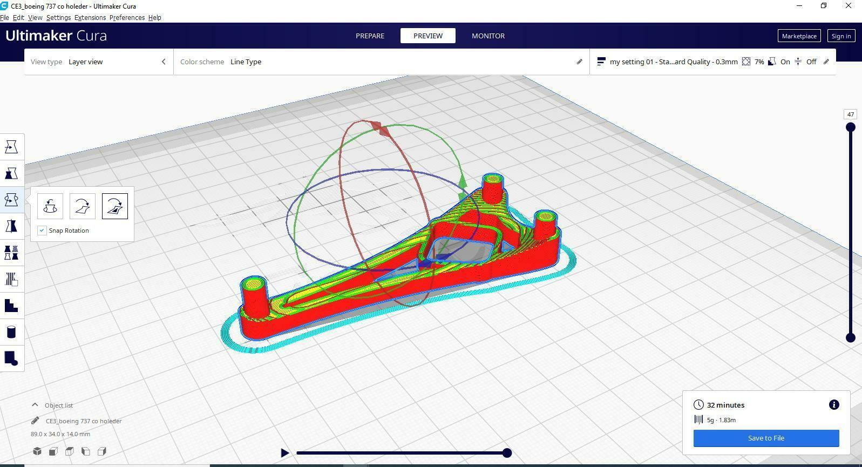Switch to top view camera
This screenshot has width=862, height=467.
click(x=69, y=451)
